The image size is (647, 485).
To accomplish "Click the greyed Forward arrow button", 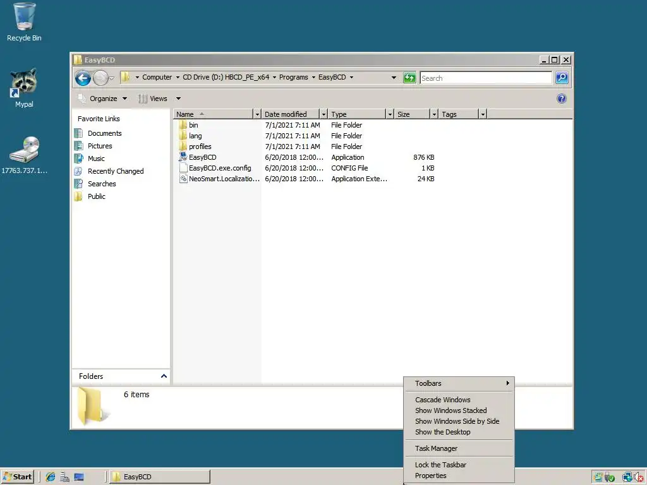I will (100, 78).
